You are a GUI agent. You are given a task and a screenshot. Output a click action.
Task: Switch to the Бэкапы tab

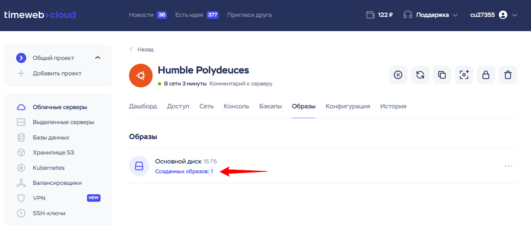point(270,106)
